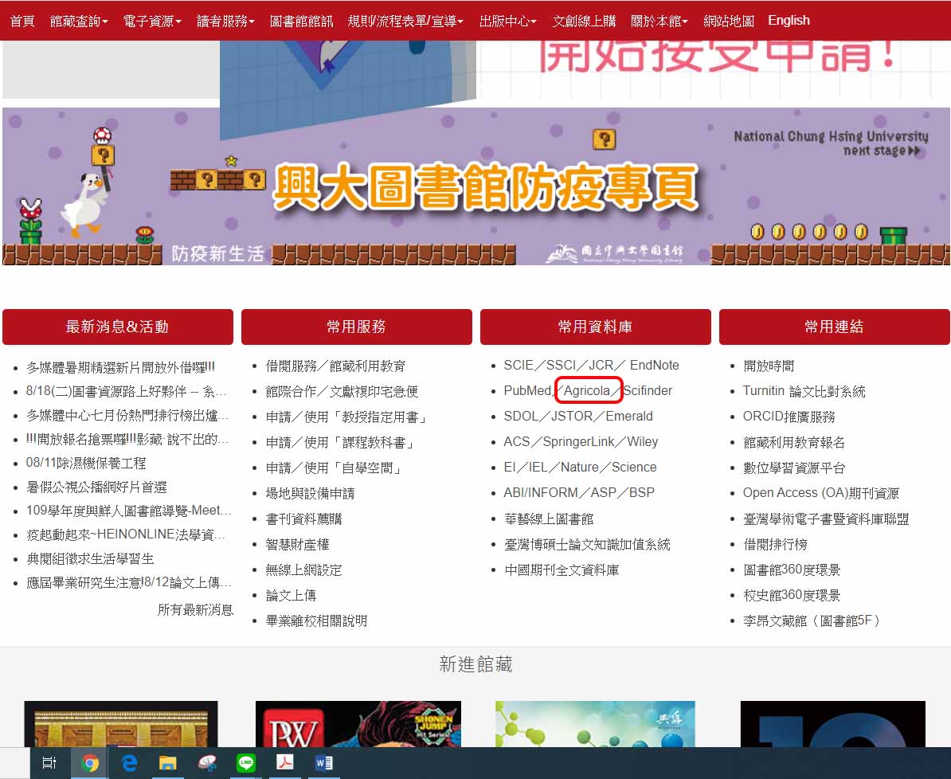
Task: Open 李昂文藏館（圖書館5F）link
Action: [x=812, y=620]
